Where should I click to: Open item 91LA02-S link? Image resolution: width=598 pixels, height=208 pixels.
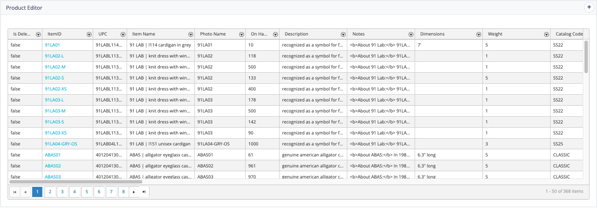click(54, 78)
